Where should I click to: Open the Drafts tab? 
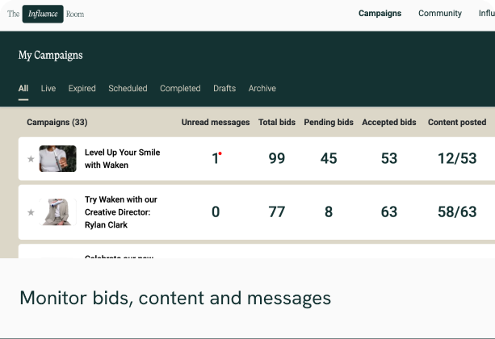coord(224,89)
